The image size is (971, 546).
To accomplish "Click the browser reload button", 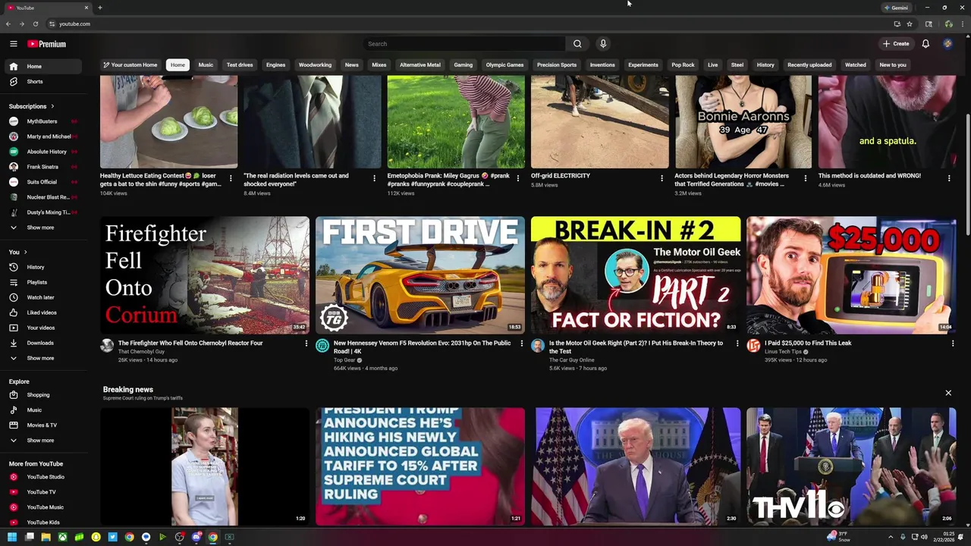I will [34, 24].
